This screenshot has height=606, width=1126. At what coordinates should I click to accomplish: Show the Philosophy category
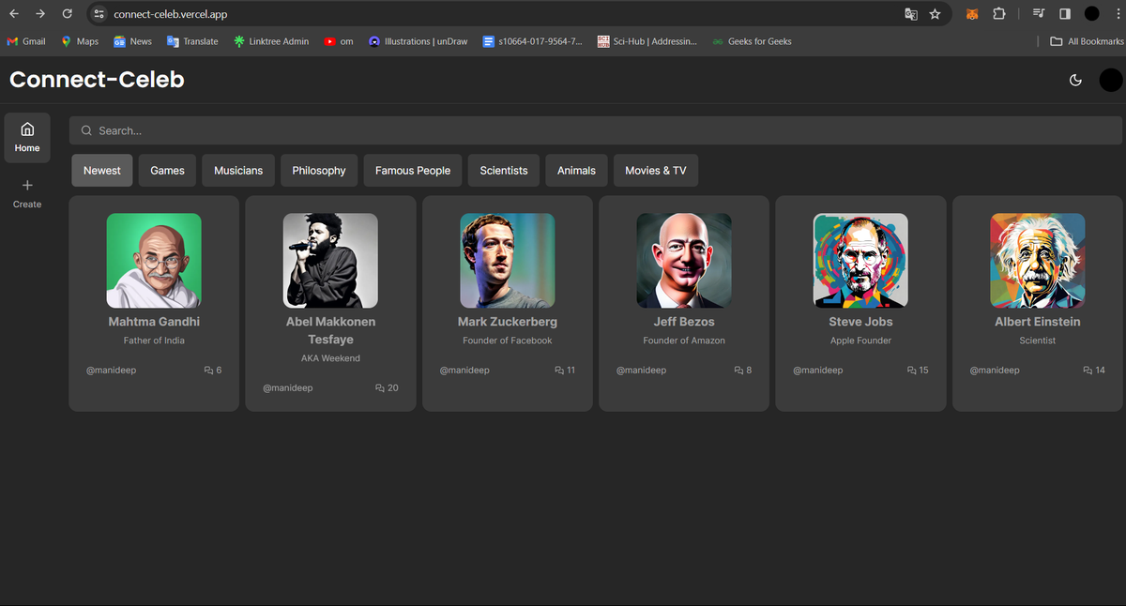tap(319, 171)
